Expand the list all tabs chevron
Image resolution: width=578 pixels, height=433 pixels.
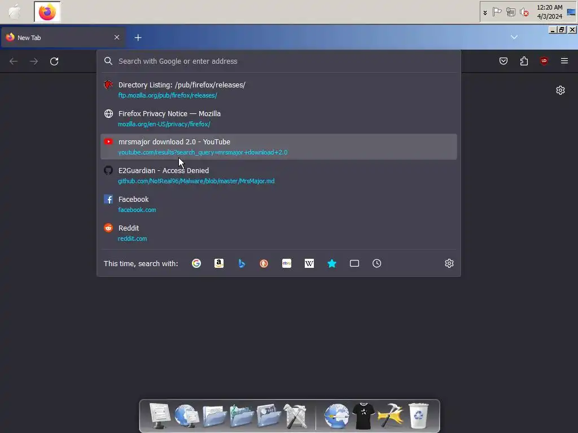[x=514, y=37]
